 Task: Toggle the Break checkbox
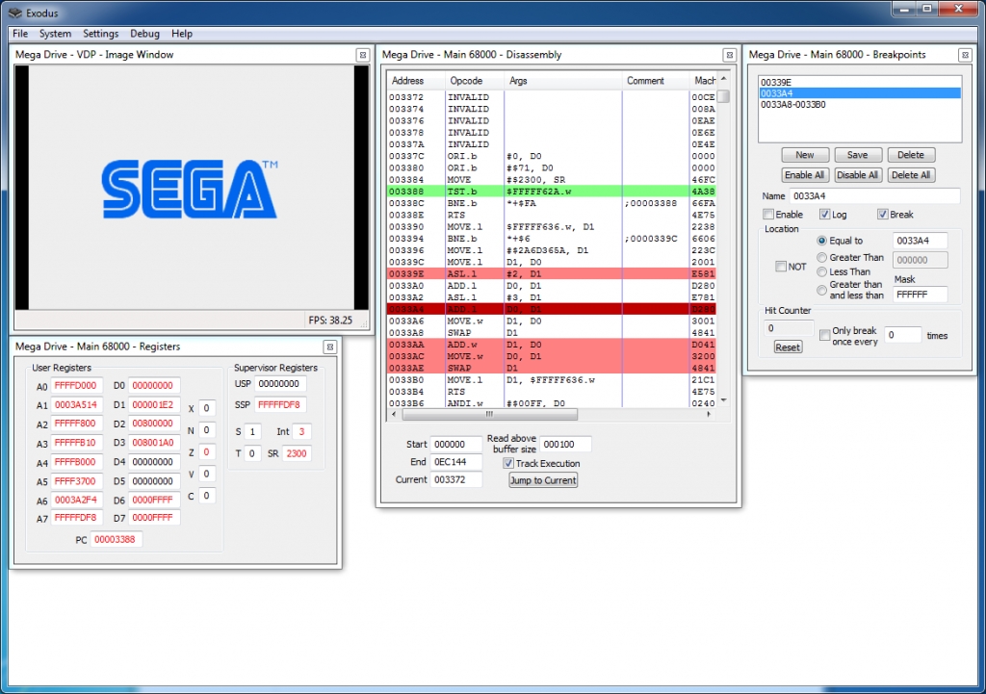click(x=882, y=215)
